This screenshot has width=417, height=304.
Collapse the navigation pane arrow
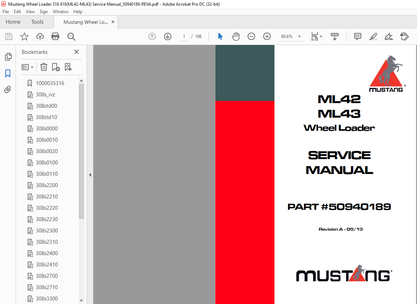point(90,175)
